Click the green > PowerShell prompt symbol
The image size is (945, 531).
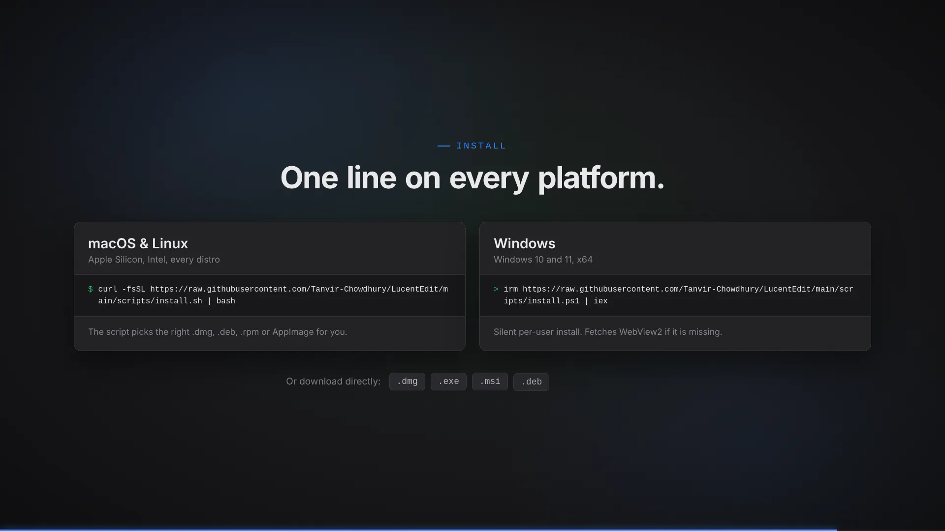496,289
